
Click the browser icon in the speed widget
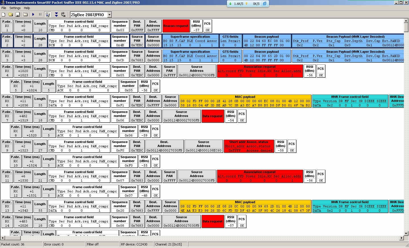[265, 4]
